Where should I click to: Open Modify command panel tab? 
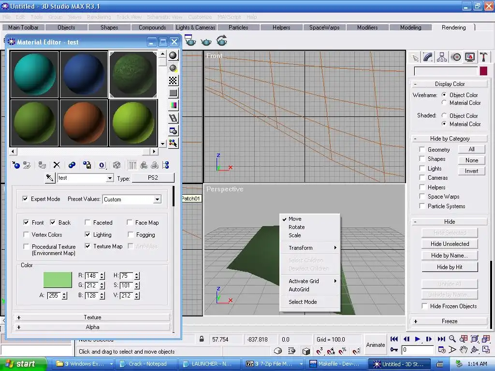[x=428, y=57]
